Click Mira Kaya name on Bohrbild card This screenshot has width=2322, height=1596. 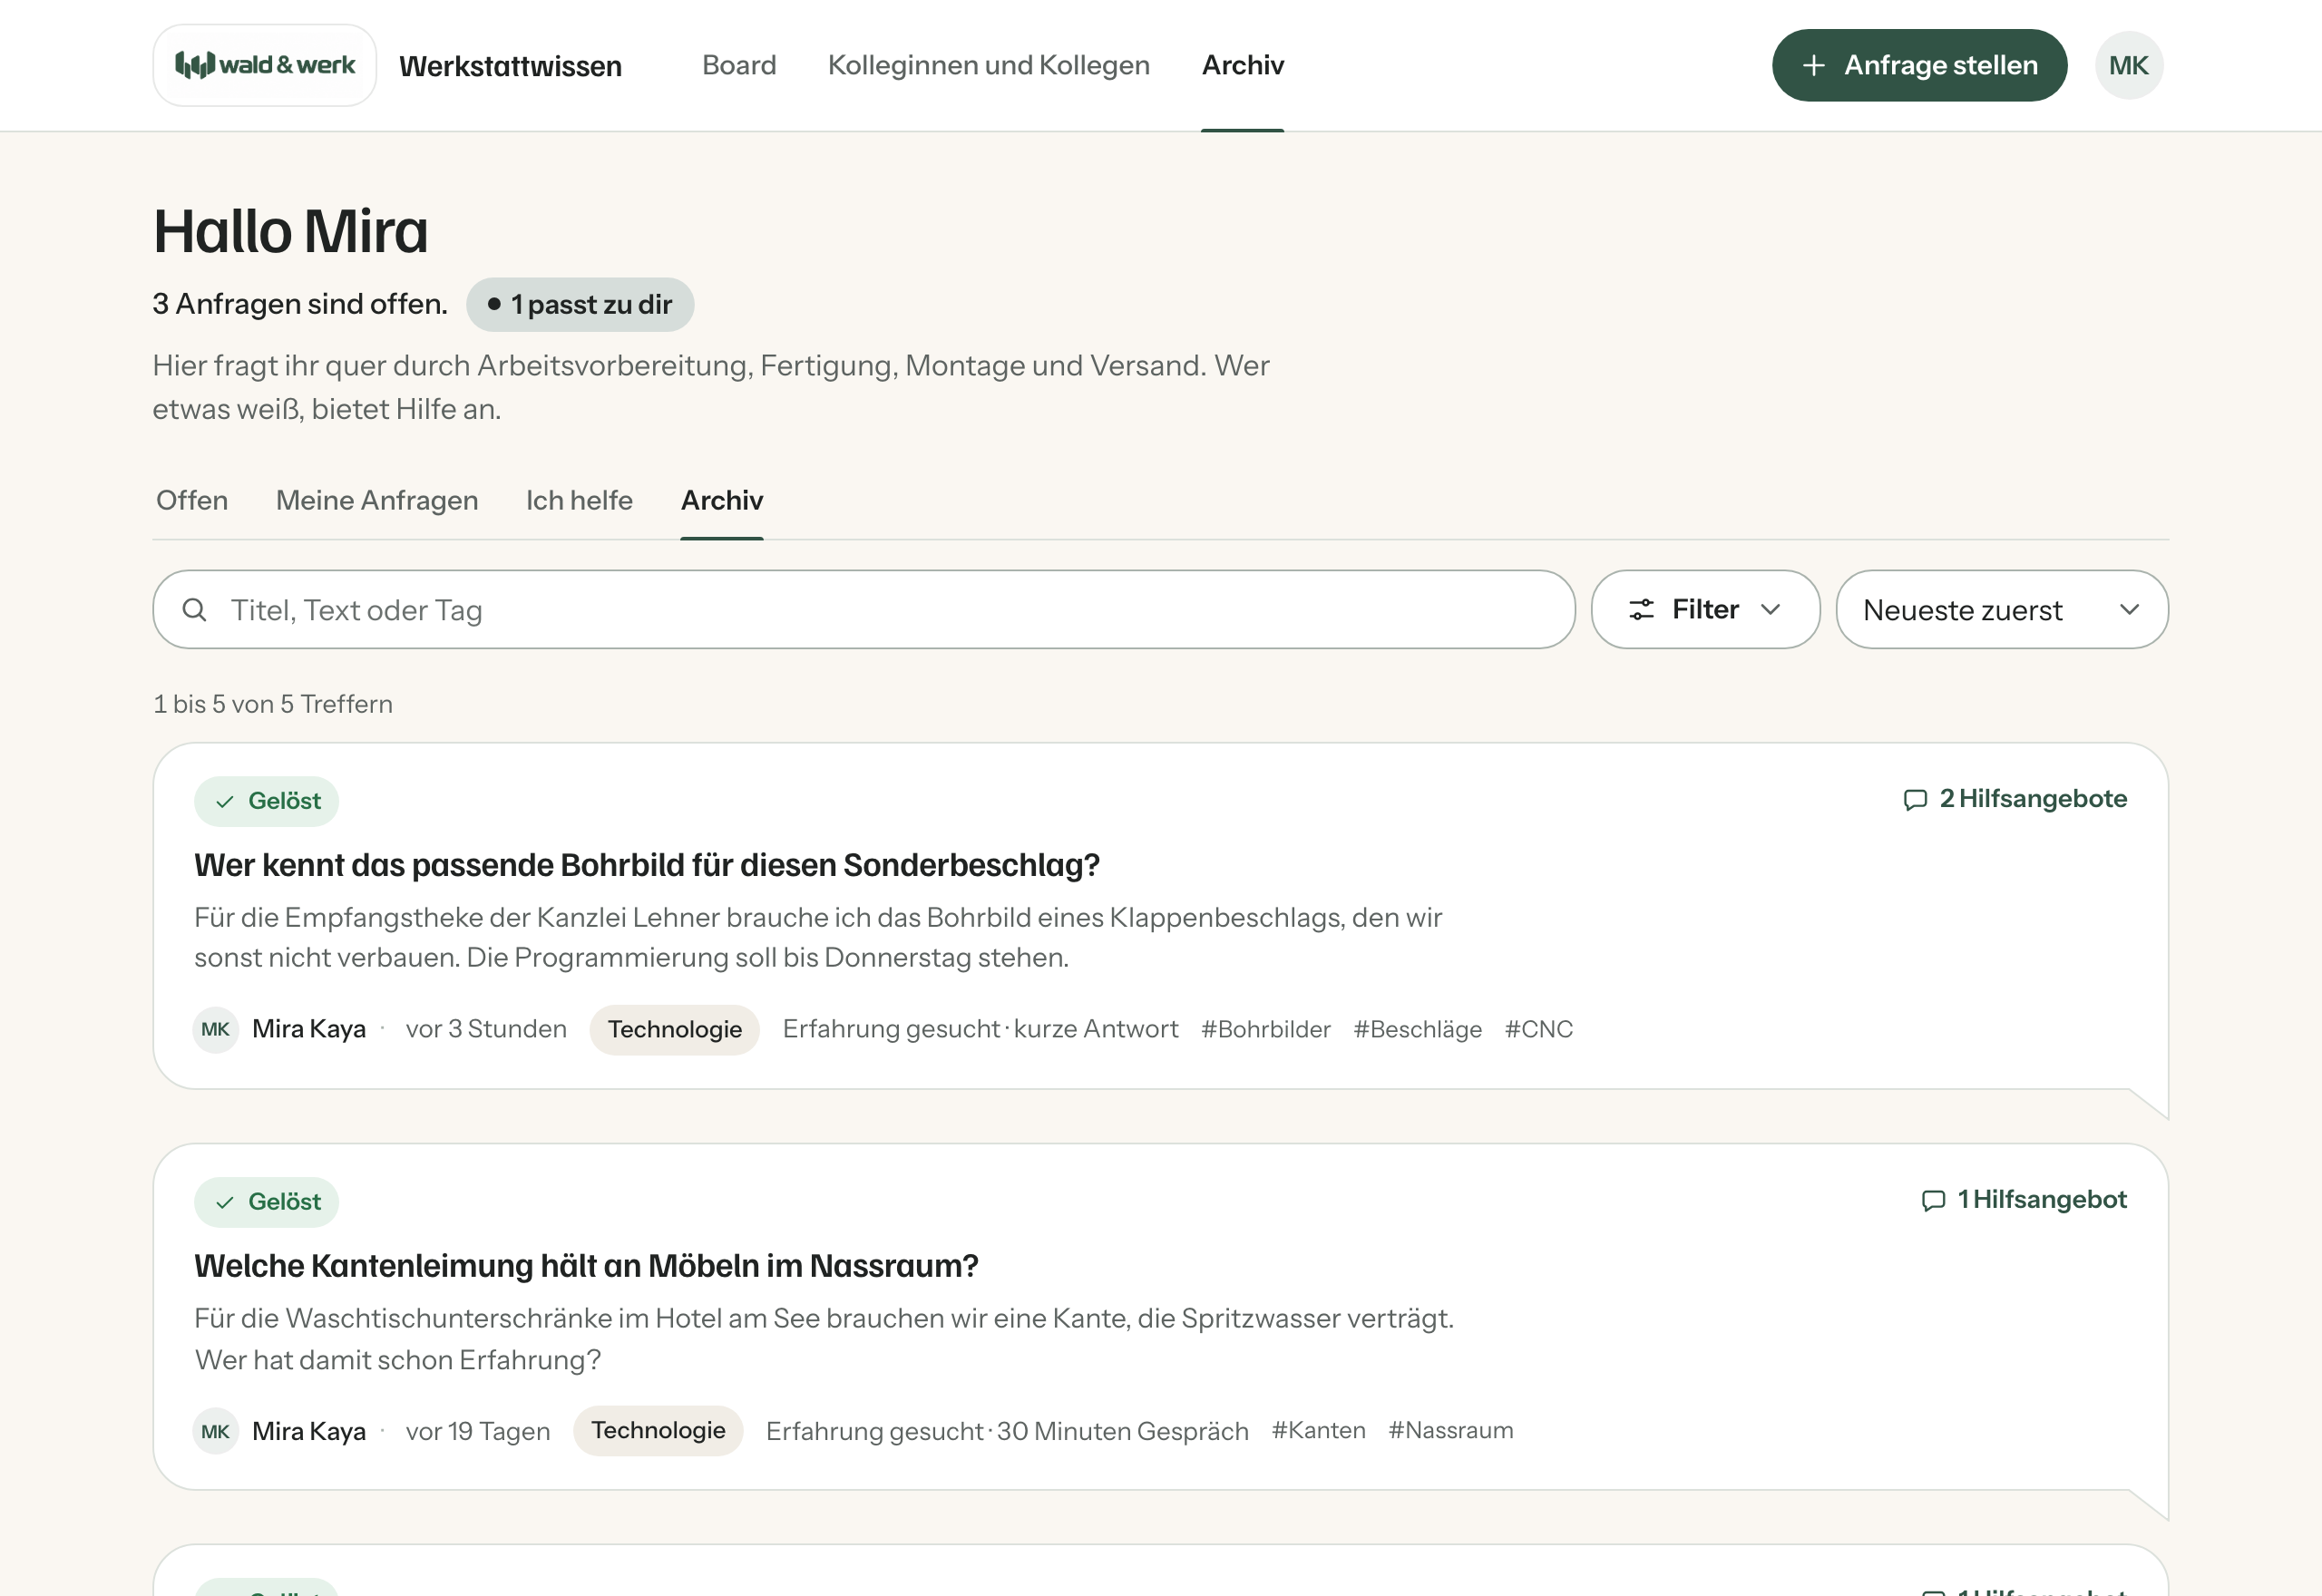point(308,1029)
